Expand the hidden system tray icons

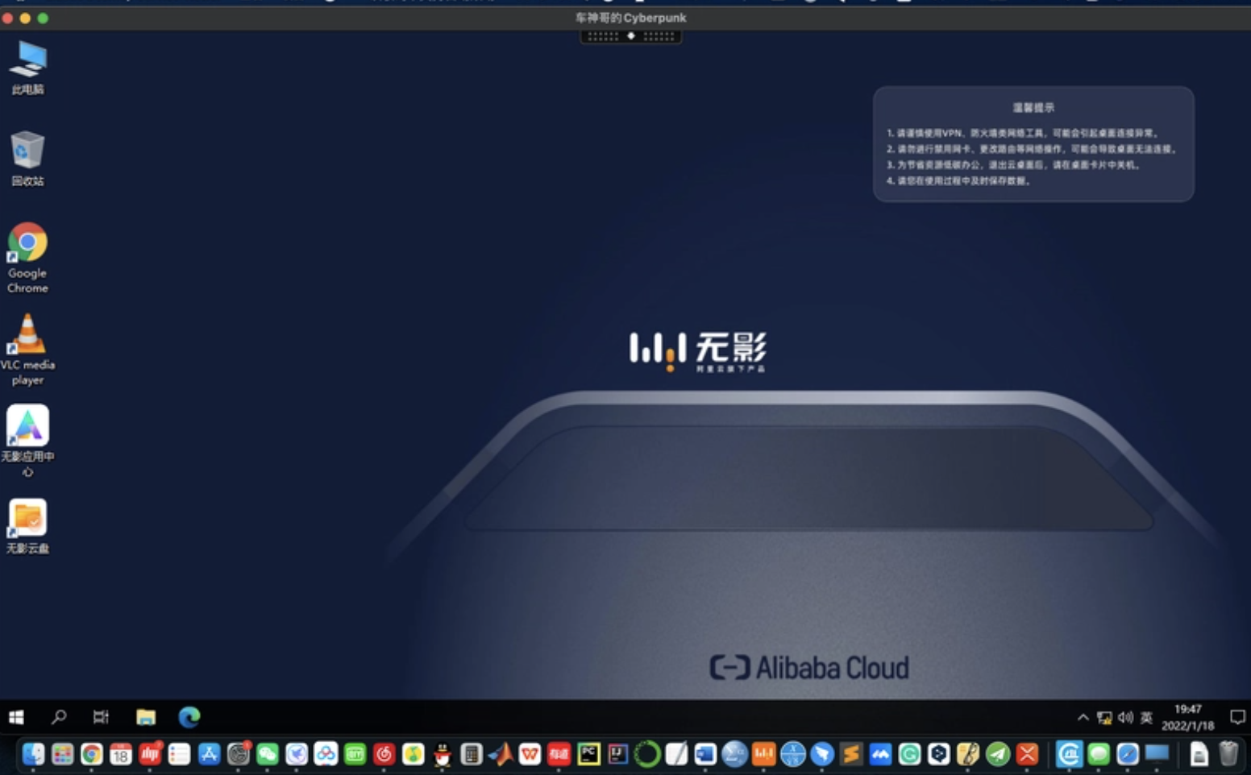(1083, 717)
